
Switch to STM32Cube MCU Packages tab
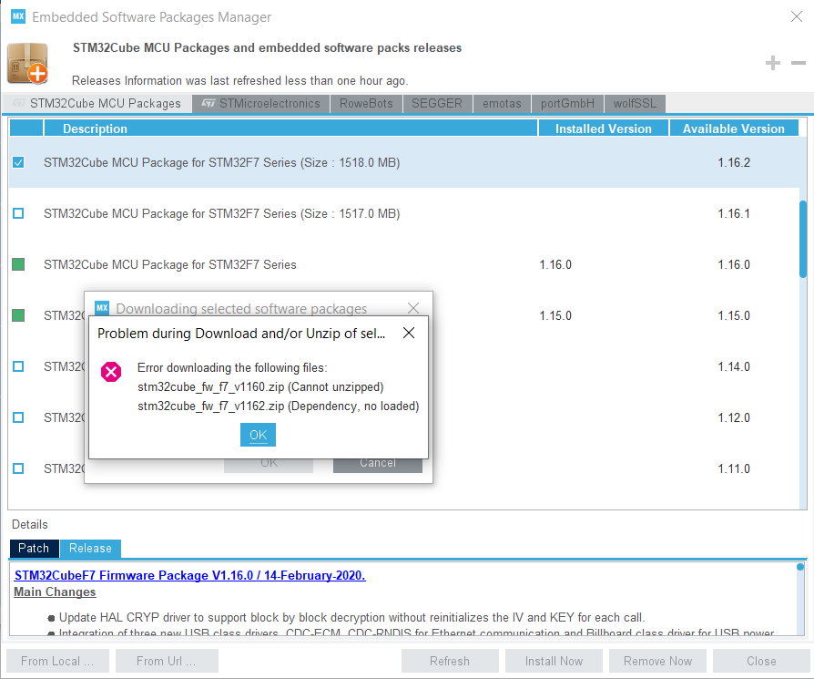tap(97, 103)
